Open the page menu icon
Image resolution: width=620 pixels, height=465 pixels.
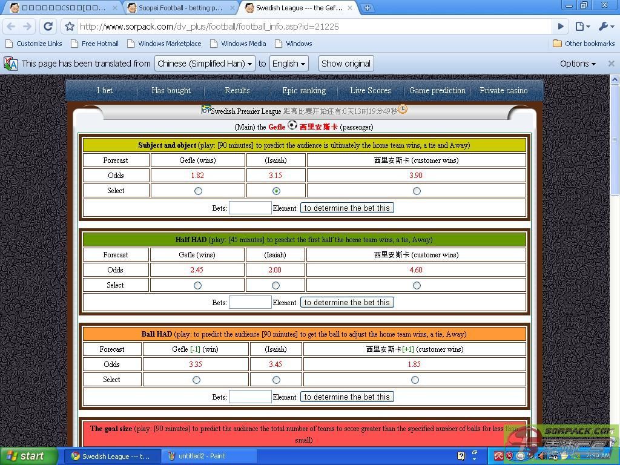click(582, 27)
